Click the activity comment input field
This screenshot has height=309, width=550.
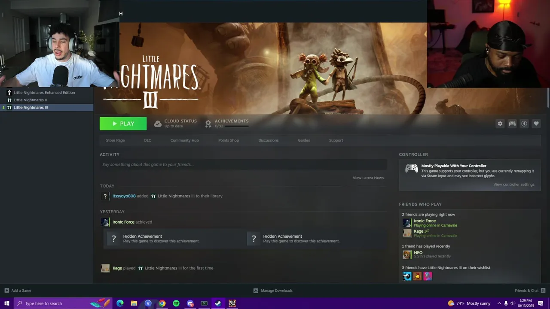[x=243, y=164]
